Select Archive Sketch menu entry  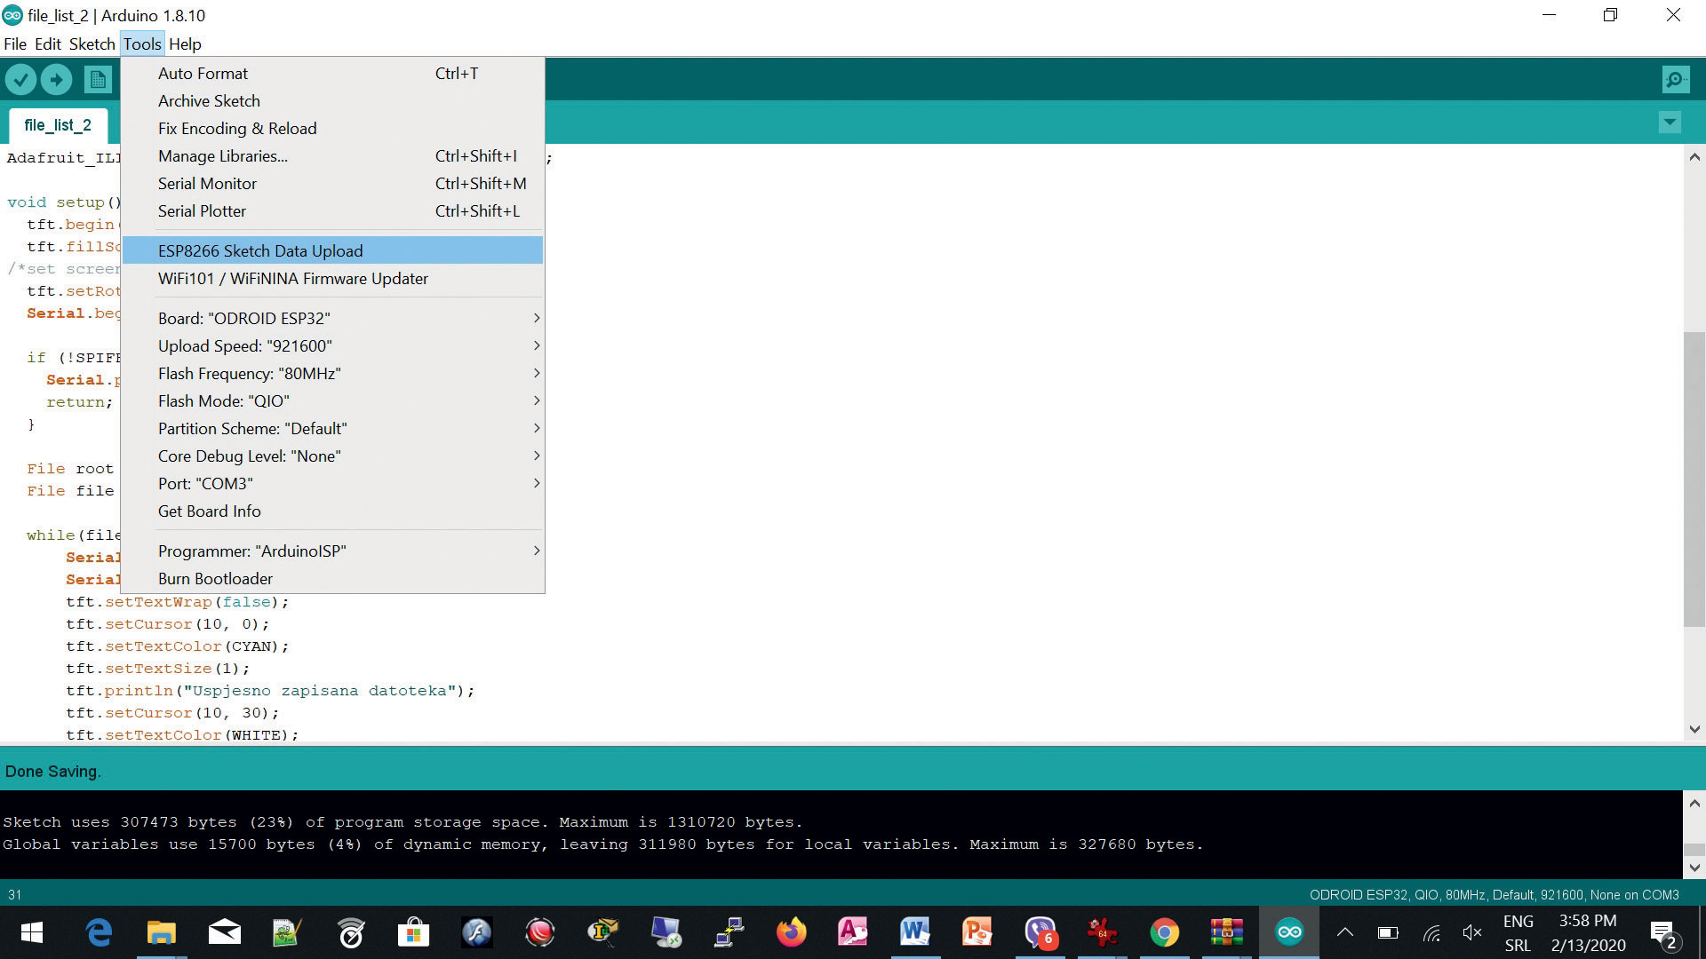click(332, 101)
